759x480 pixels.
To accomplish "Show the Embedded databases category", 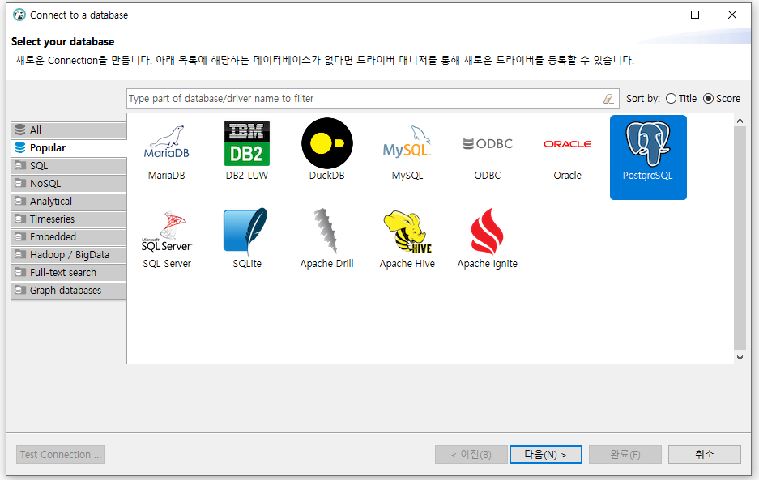I will [x=69, y=236].
